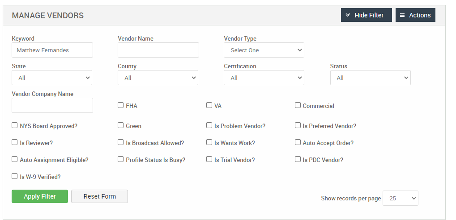This screenshot has width=456, height=220.
Task: Tick Profile Status Is Busy? checkbox
Action: tap(121, 159)
